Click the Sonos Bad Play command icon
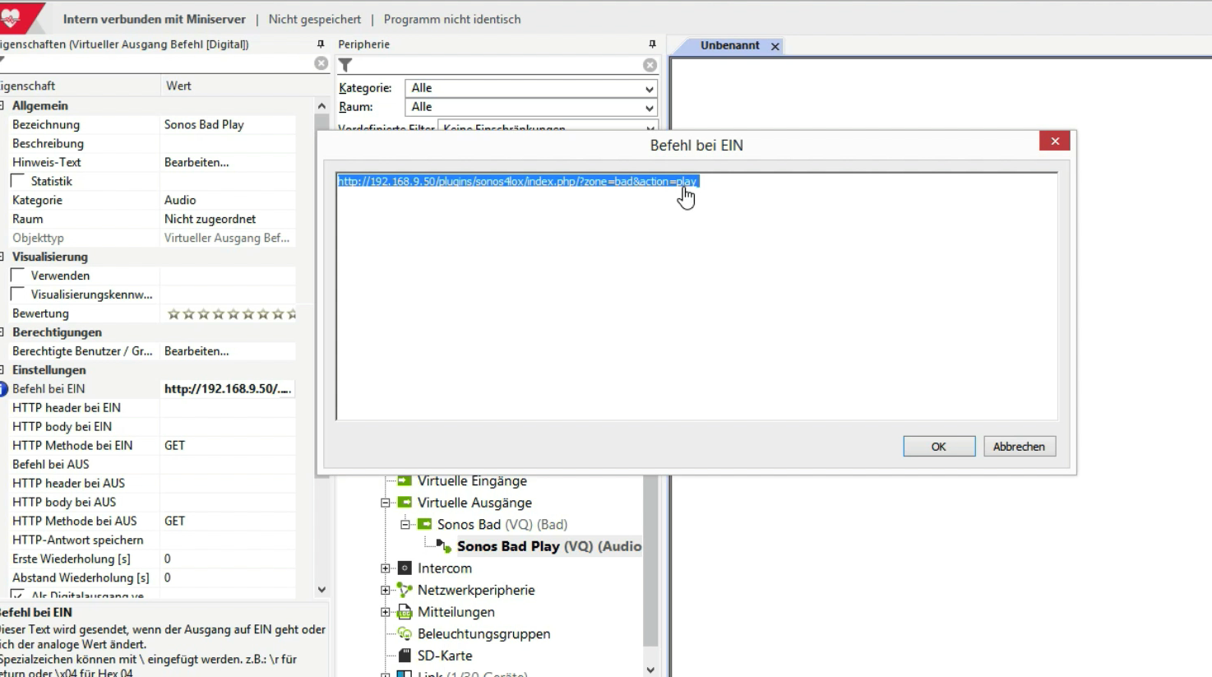 [x=444, y=546]
